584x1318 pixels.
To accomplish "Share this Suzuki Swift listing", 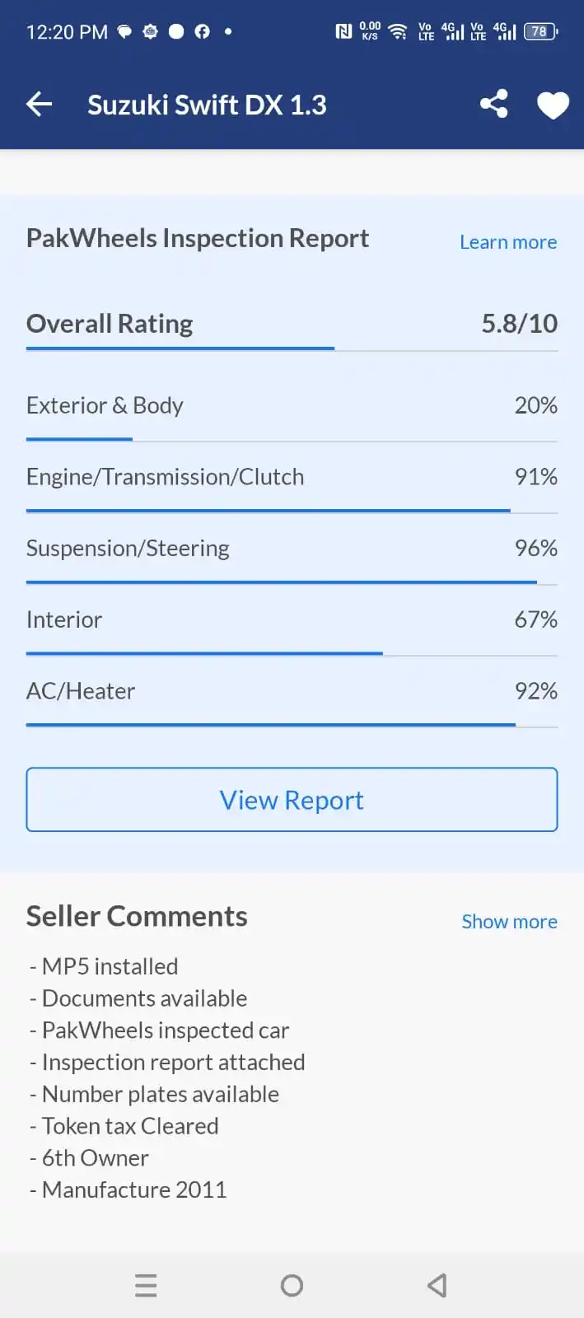I will click(x=493, y=105).
